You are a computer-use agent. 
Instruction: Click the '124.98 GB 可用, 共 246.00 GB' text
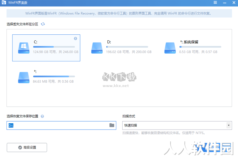[56, 52]
